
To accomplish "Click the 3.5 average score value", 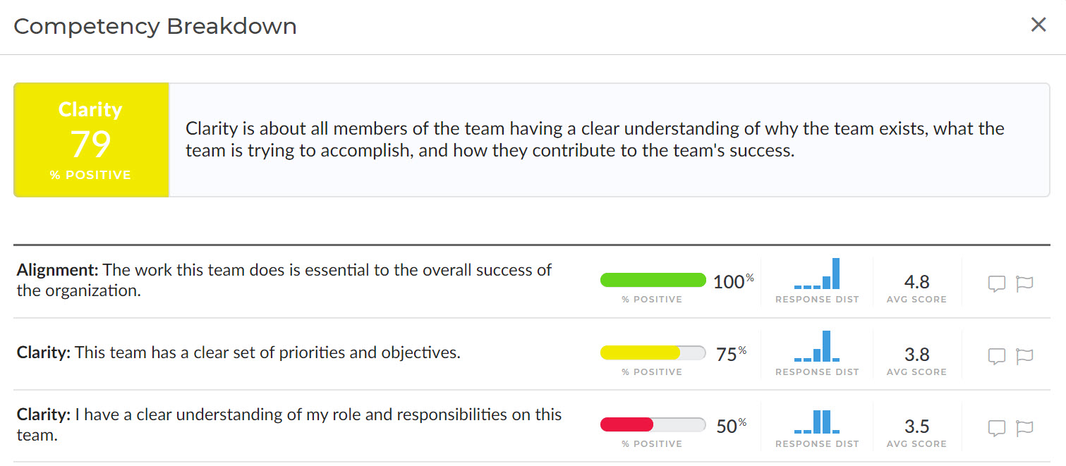I will pyautogui.click(x=916, y=427).
